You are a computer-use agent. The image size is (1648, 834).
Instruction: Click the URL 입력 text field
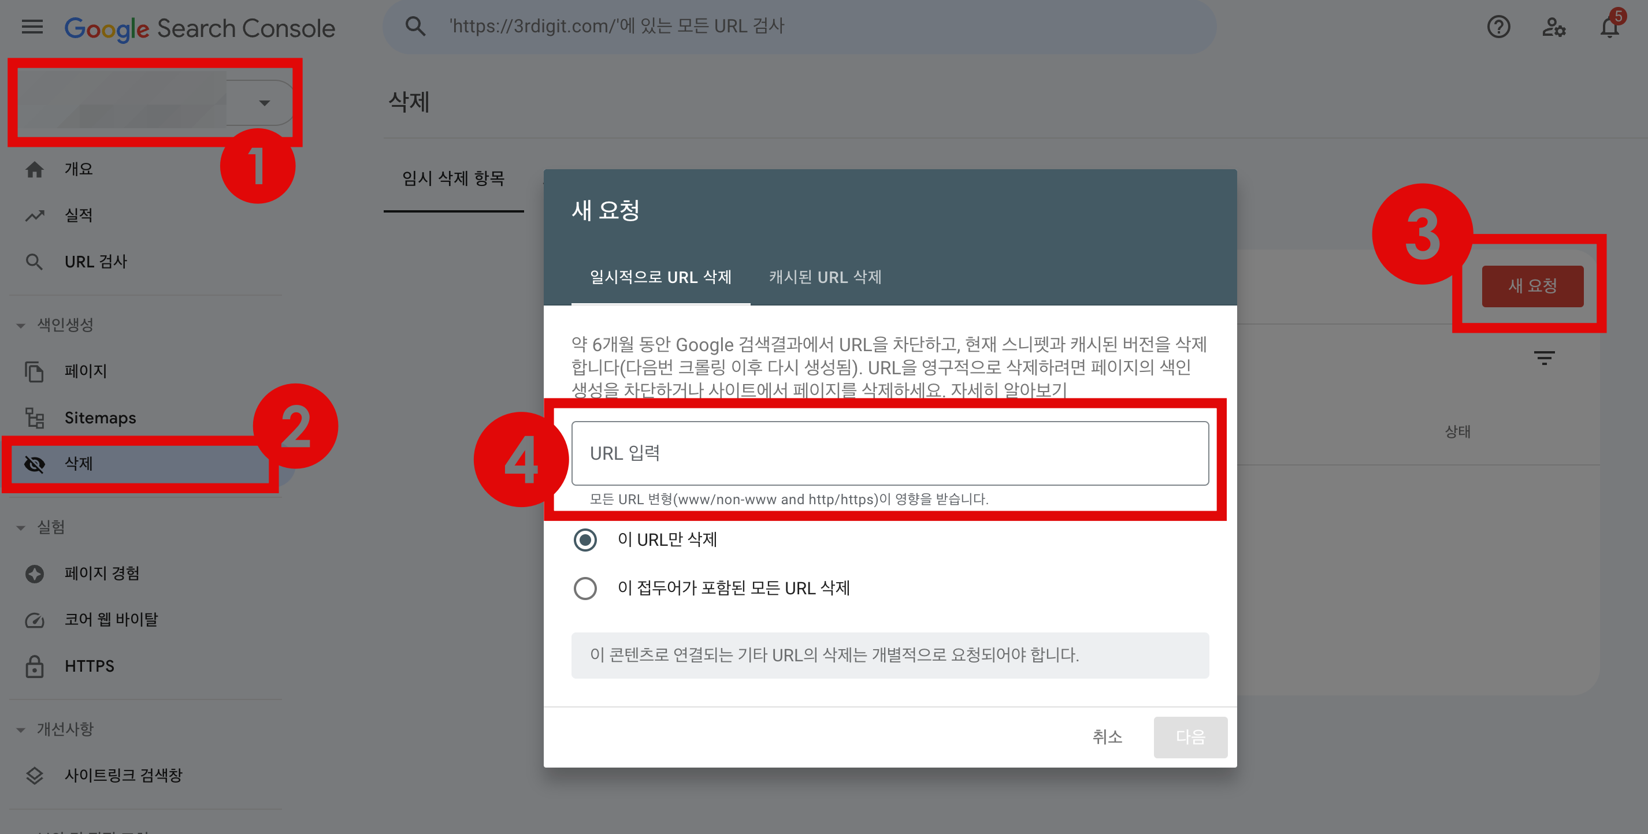[x=890, y=453]
